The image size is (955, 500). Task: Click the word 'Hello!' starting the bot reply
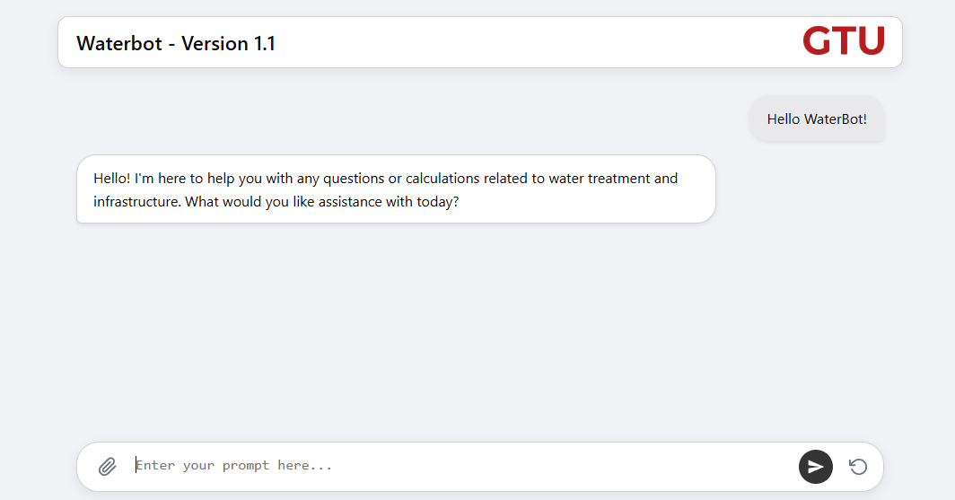click(x=111, y=179)
